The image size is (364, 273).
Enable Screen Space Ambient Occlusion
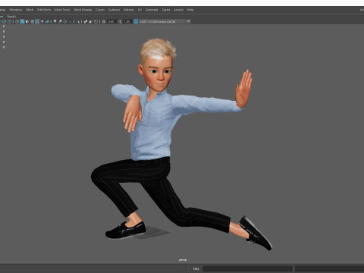point(55,21)
